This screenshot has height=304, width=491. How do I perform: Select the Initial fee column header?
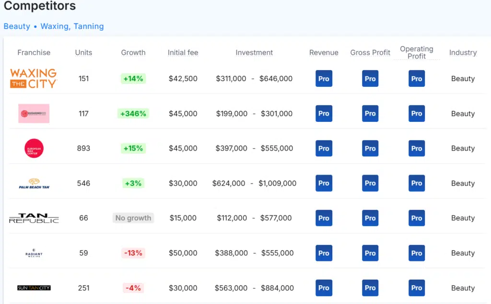[183, 53]
